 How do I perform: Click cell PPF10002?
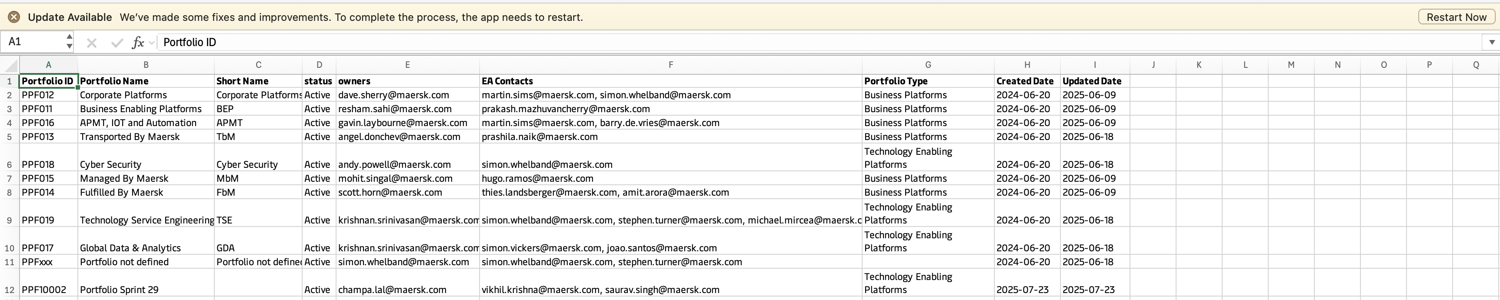coord(48,283)
